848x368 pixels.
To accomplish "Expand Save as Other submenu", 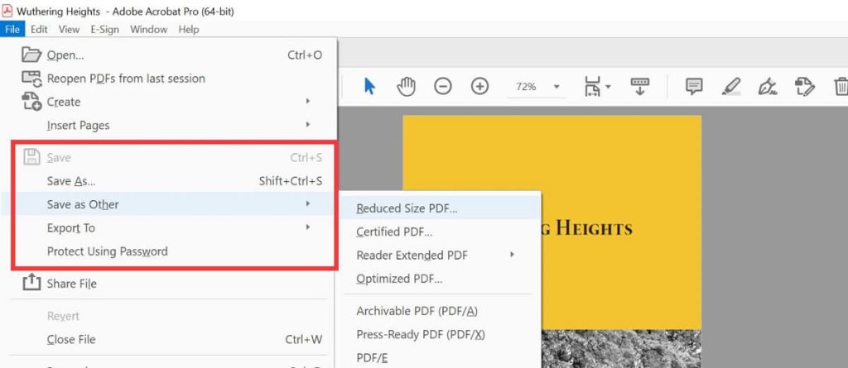I will point(168,204).
